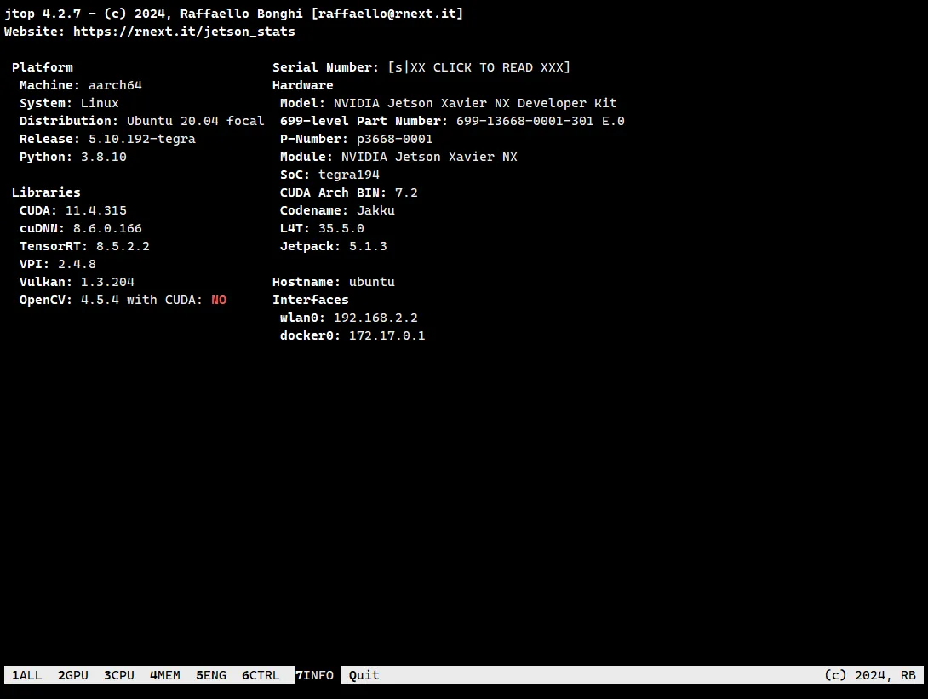Click the Jetpack version 5.1.3
This screenshot has height=699, width=928.
pyautogui.click(x=368, y=246)
